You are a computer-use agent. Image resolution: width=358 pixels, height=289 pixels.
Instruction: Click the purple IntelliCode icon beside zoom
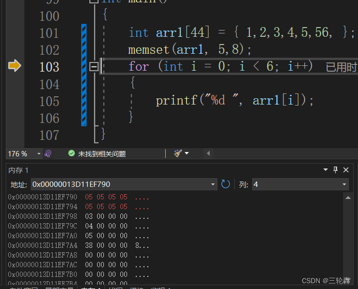pyautogui.click(x=48, y=153)
